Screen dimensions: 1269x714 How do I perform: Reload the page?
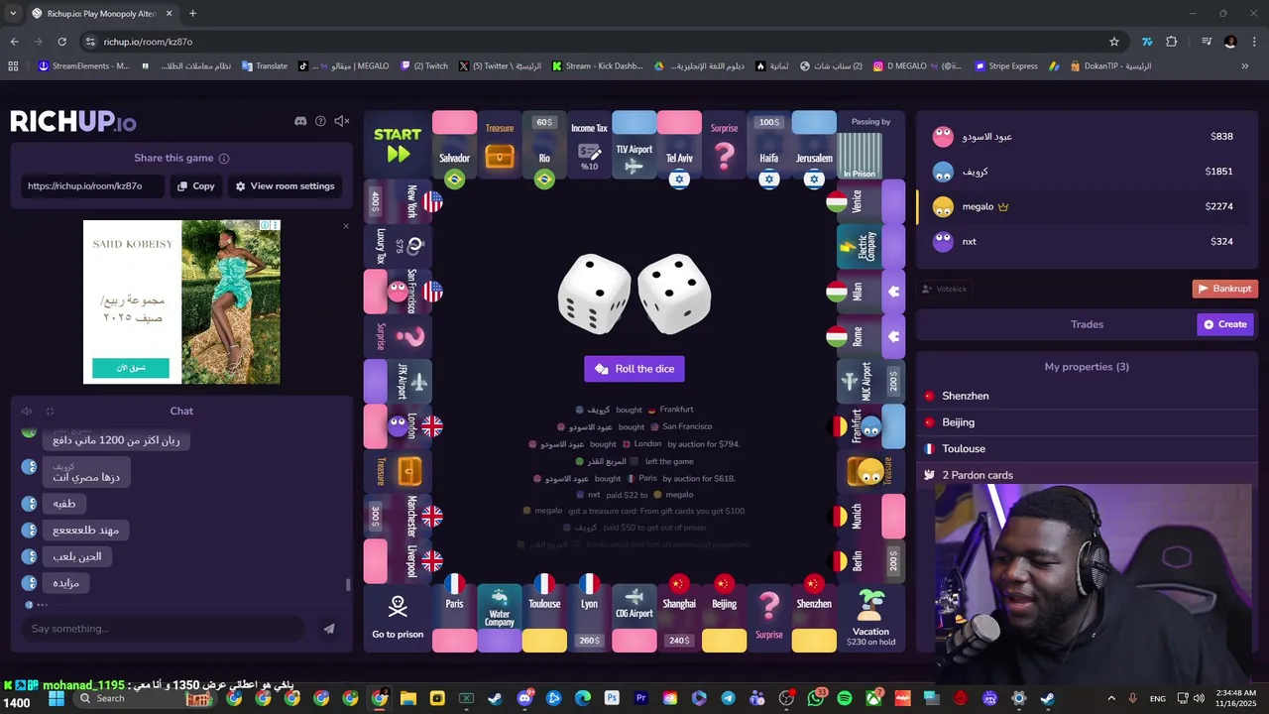point(61,42)
